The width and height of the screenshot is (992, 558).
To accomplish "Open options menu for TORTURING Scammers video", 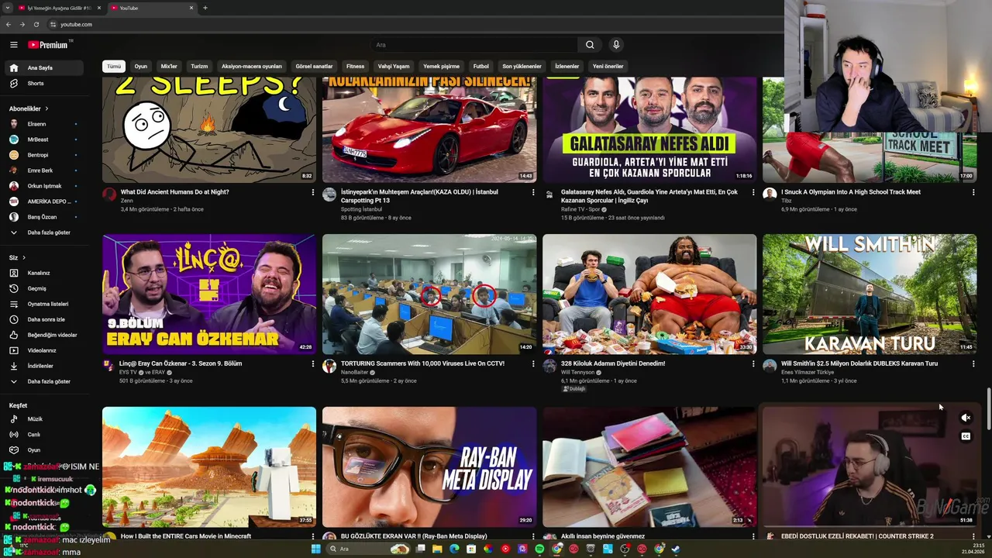I will (533, 363).
